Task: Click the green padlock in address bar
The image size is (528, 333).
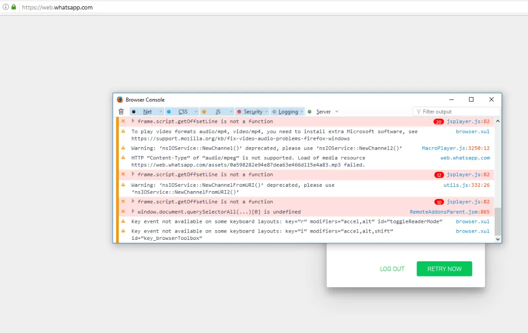Action: 14,7
